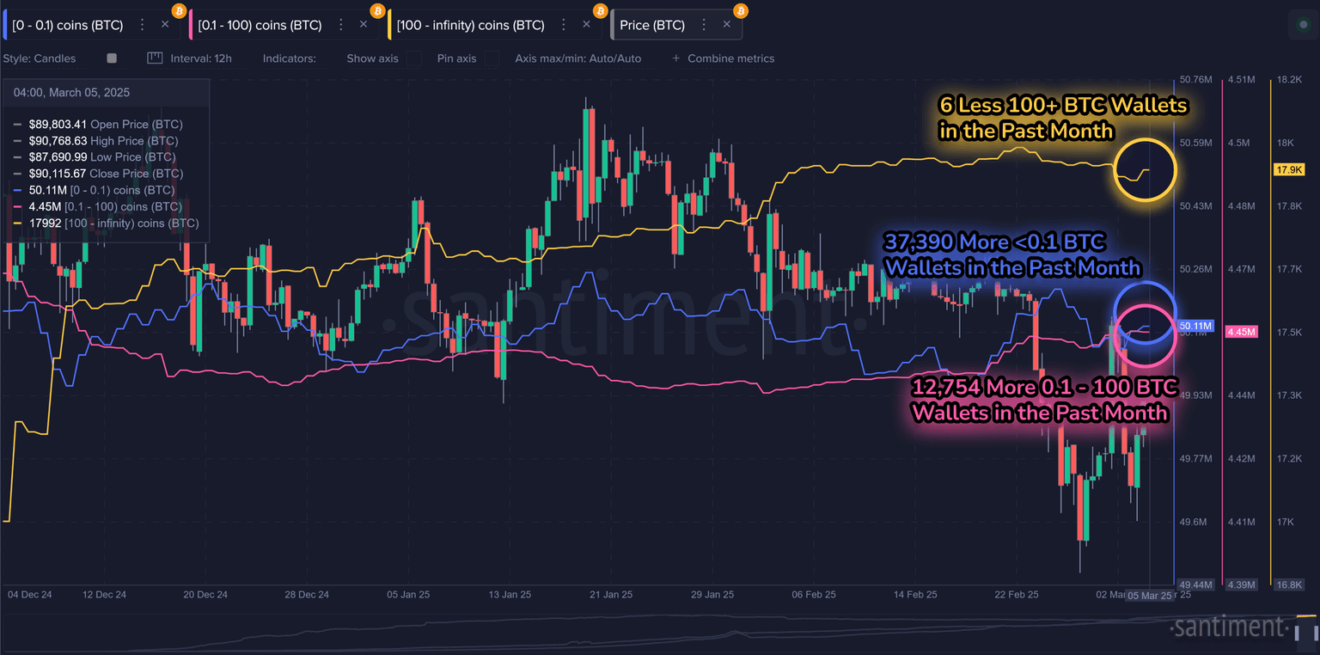This screenshot has height=655, width=1320.
Task: Open kebab menu for [0 - 0.1) coins
Action: pyautogui.click(x=143, y=25)
